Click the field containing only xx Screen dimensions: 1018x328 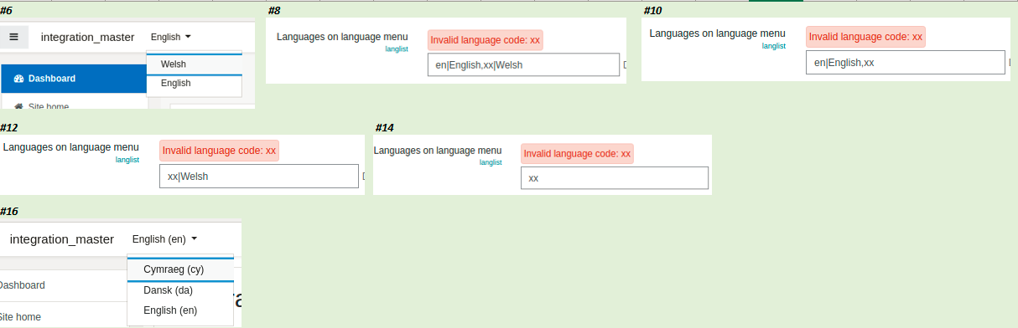615,178
